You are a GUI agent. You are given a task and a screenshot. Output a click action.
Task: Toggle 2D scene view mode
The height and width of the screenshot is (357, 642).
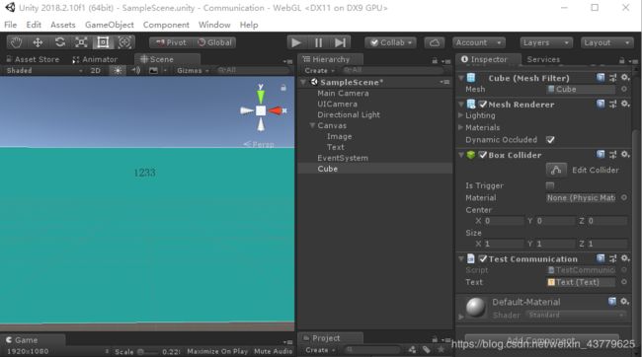click(96, 70)
